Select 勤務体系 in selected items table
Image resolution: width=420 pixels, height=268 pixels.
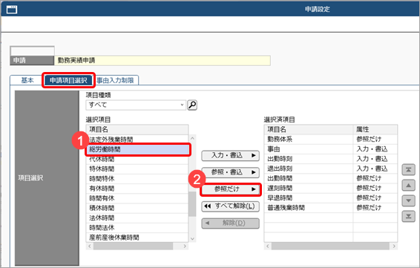(330, 139)
